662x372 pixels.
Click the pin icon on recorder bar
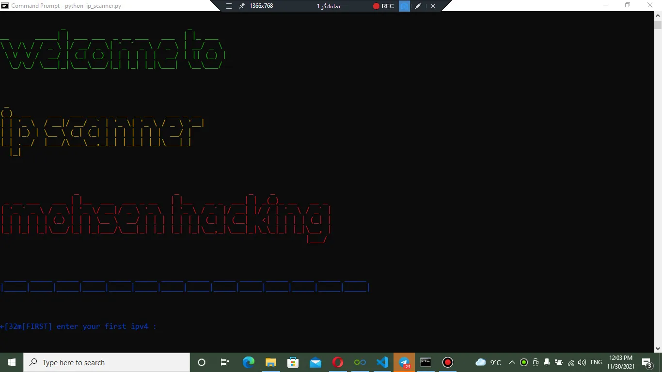[241, 6]
